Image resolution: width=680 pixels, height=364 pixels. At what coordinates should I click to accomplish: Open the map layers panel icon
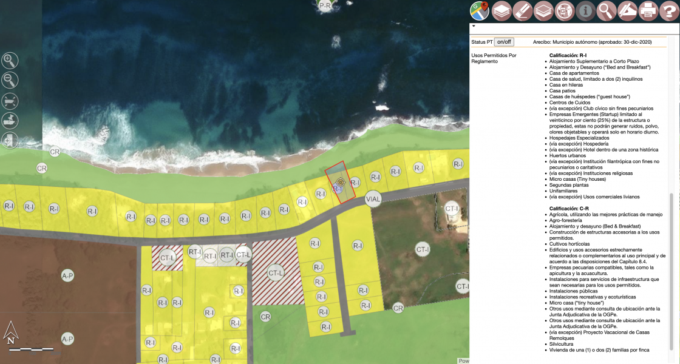(501, 11)
